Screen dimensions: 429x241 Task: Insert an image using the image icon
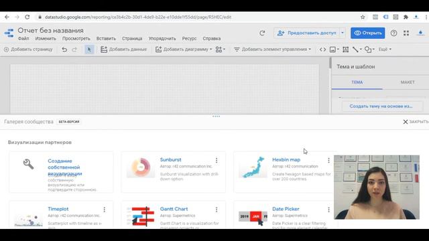(334, 50)
